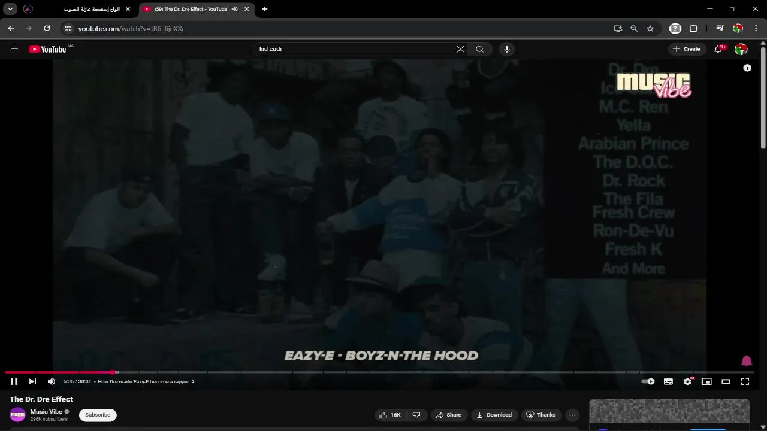Click the search magnifier button
The width and height of the screenshot is (767, 431).
click(x=479, y=49)
